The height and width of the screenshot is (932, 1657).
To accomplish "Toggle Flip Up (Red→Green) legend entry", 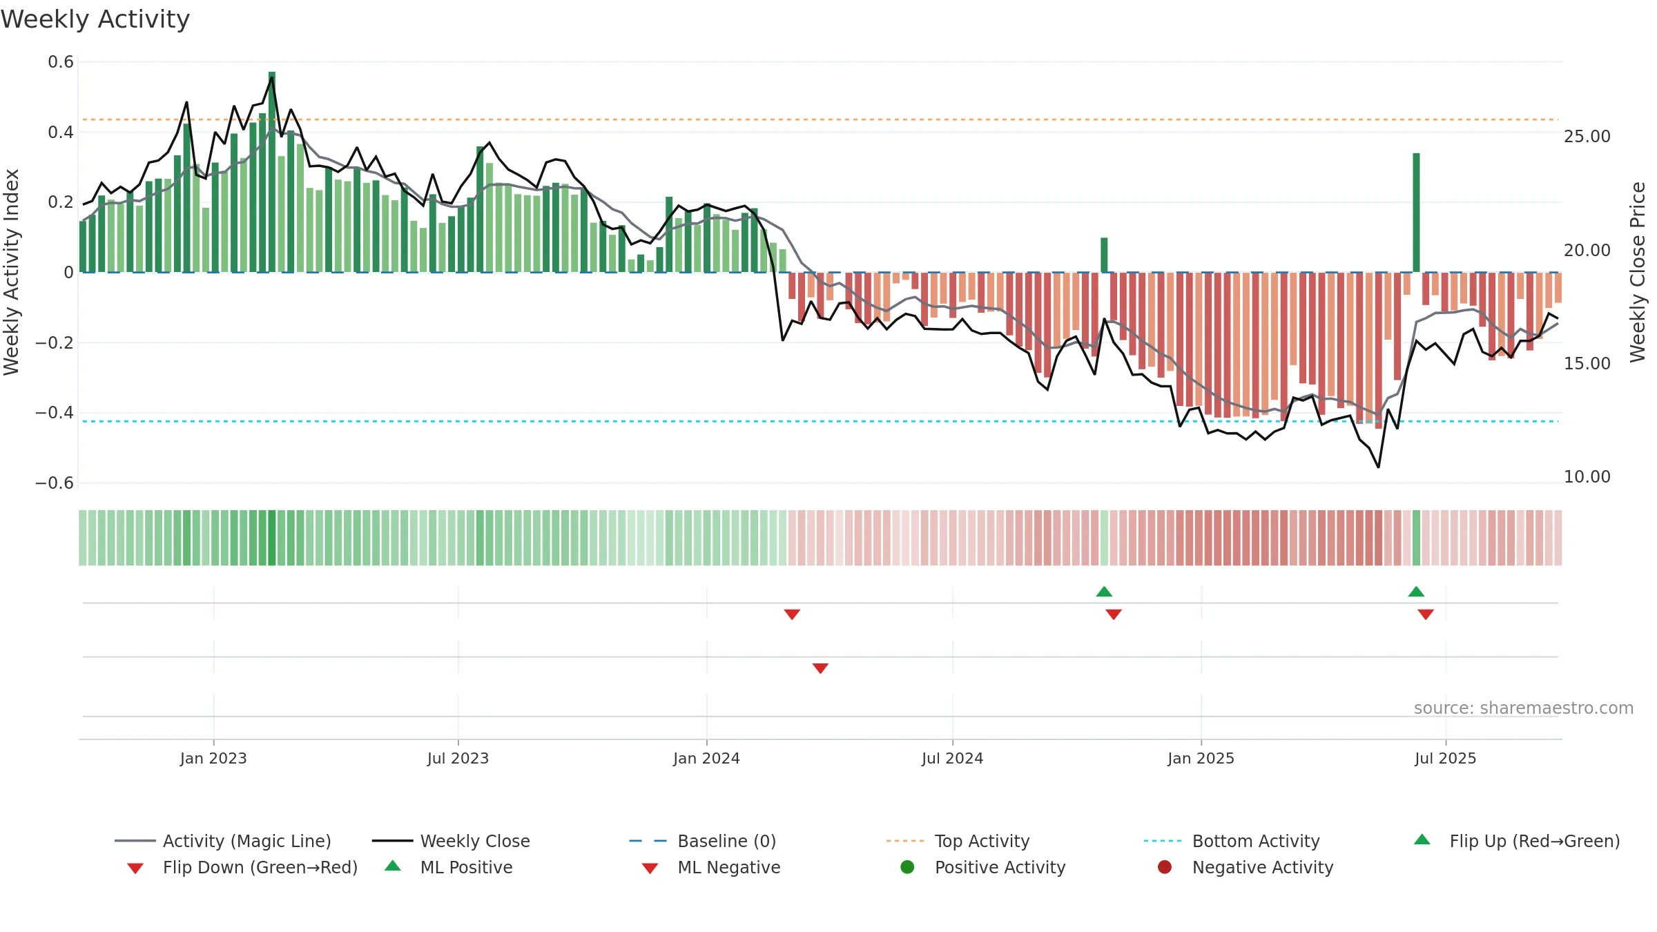I will [1517, 841].
